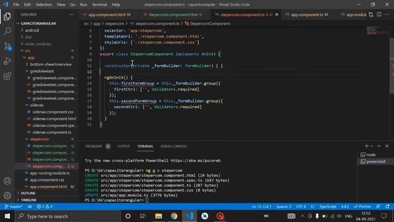The height and width of the screenshot is (222, 394).
Task: Open the Source Control view
Action: coord(7,46)
